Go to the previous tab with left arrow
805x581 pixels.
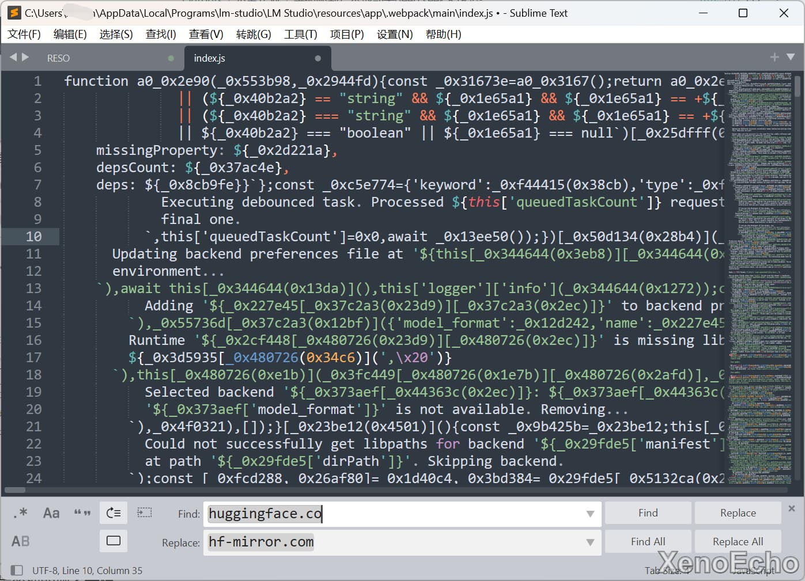click(13, 57)
